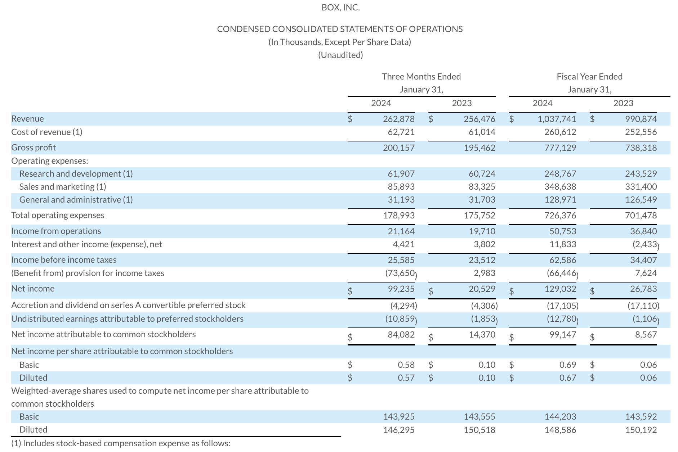
Task: Click the cost of revenue value 62,721
Action: [x=401, y=132]
